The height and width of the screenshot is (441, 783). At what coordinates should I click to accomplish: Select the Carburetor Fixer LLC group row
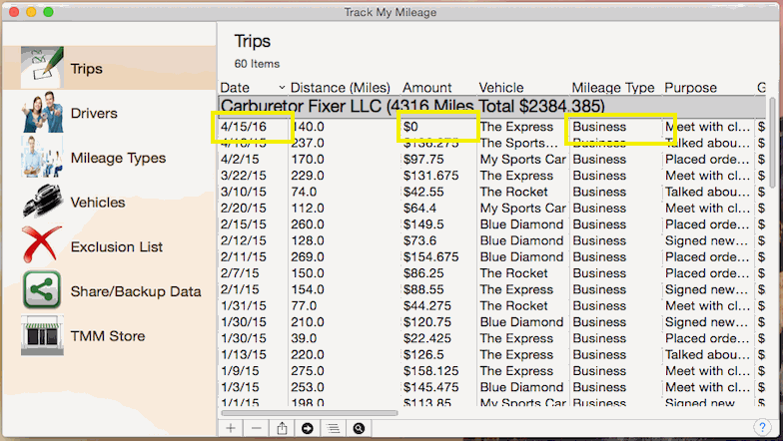pos(491,106)
